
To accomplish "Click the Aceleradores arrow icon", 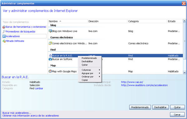I will (4, 36).
